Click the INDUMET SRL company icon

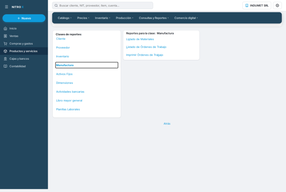pyautogui.click(x=247, y=5)
